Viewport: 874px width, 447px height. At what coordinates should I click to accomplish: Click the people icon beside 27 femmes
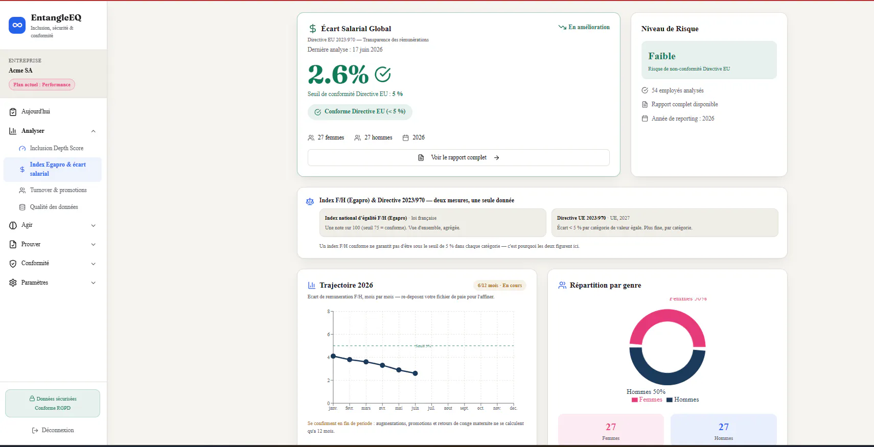[311, 138]
